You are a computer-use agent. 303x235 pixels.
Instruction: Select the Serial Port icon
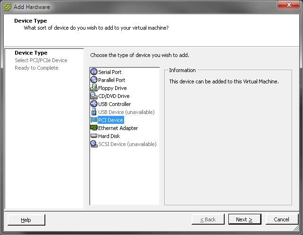coord(94,72)
